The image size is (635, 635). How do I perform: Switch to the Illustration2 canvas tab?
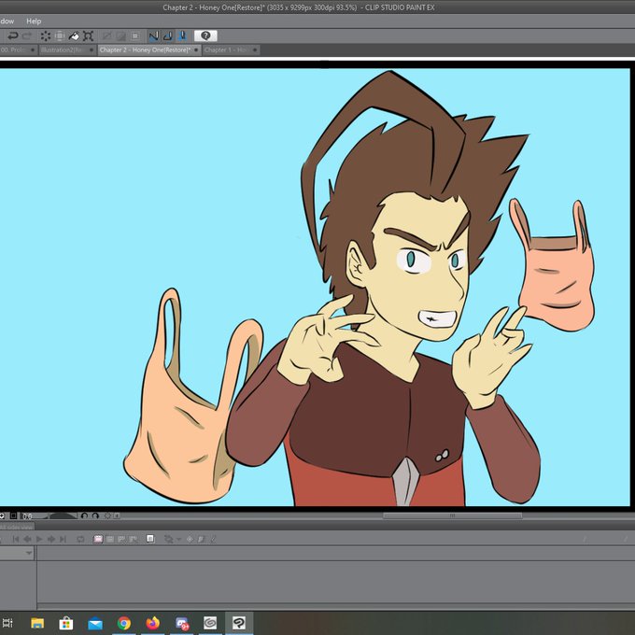67,49
